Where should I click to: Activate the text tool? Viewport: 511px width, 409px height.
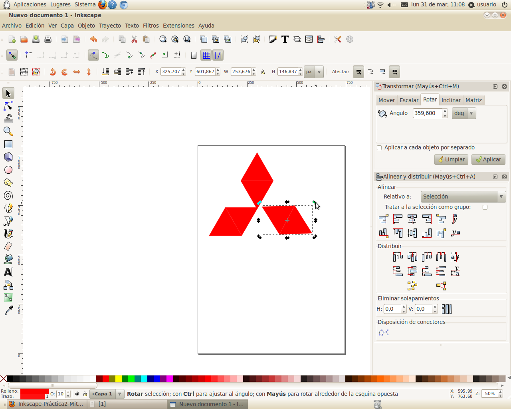8,272
